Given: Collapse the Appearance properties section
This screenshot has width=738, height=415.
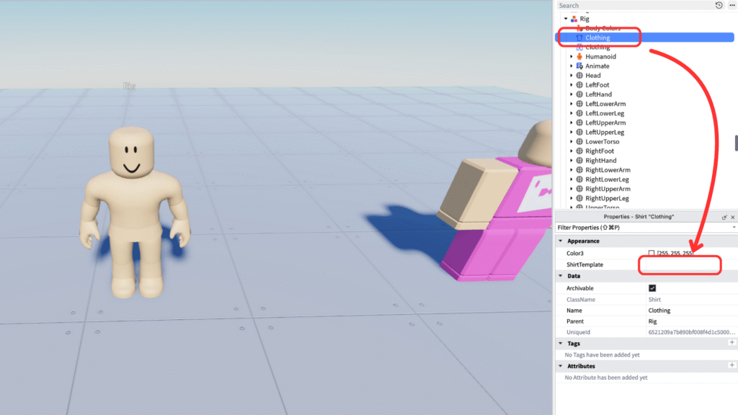Looking at the screenshot, I should click(560, 241).
